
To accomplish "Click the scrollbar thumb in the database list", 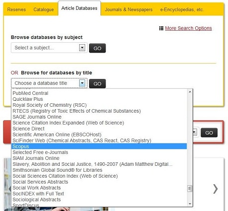I will point(190,189).
